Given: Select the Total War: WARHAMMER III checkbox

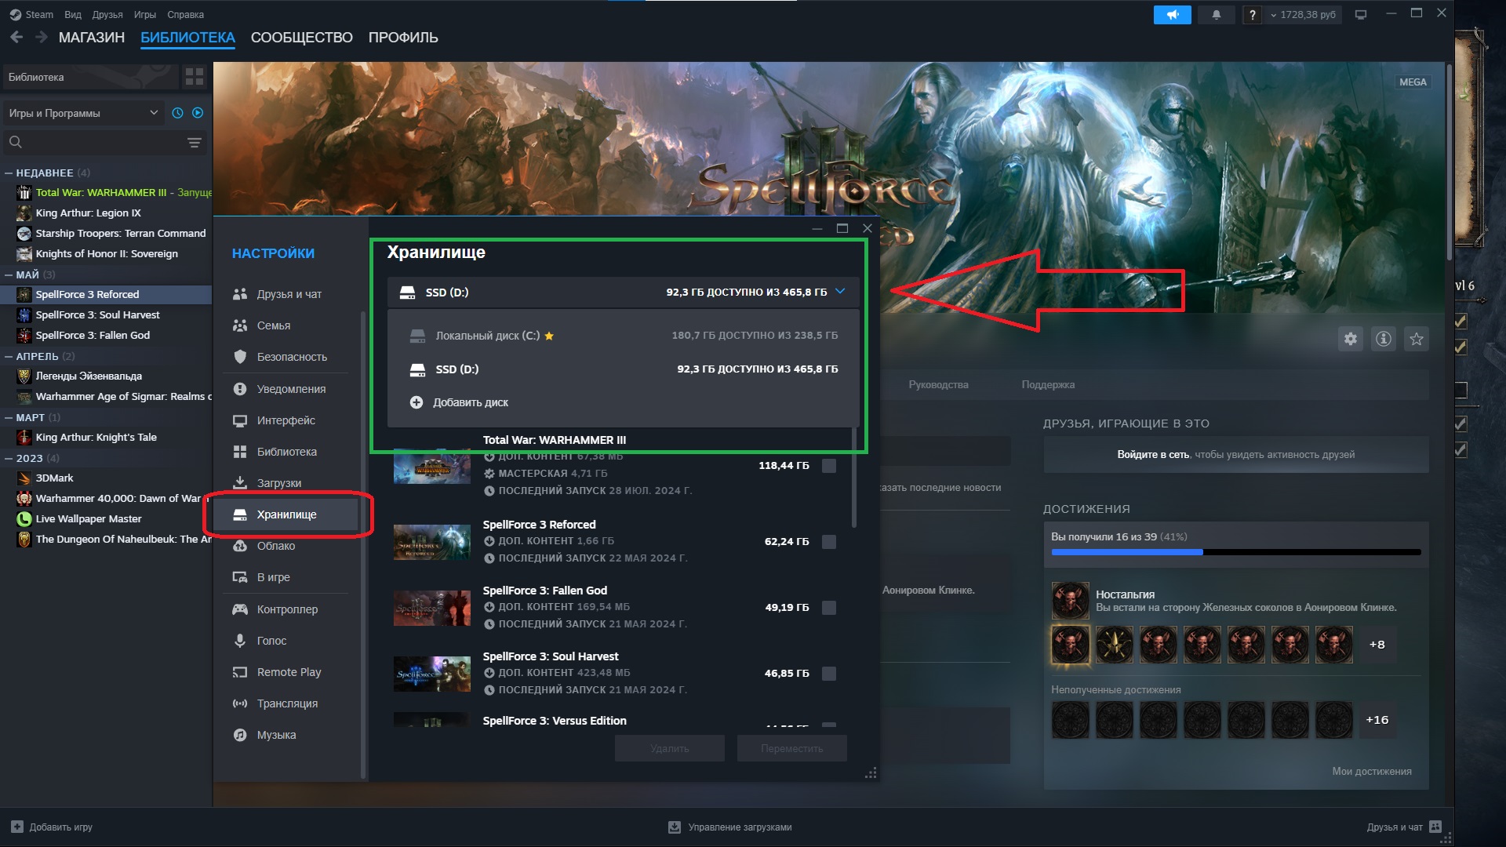Looking at the screenshot, I should [x=828, y=466].
